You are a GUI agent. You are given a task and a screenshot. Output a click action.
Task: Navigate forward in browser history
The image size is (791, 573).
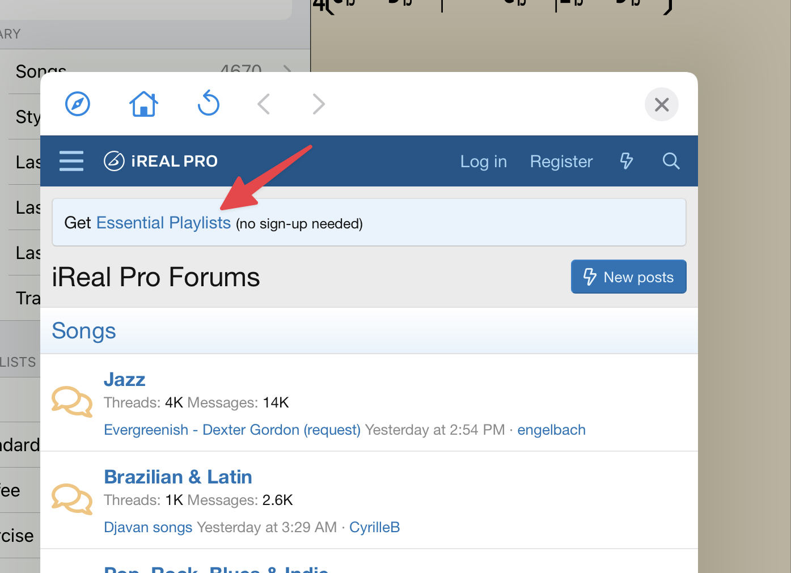(x=319, y=104)
